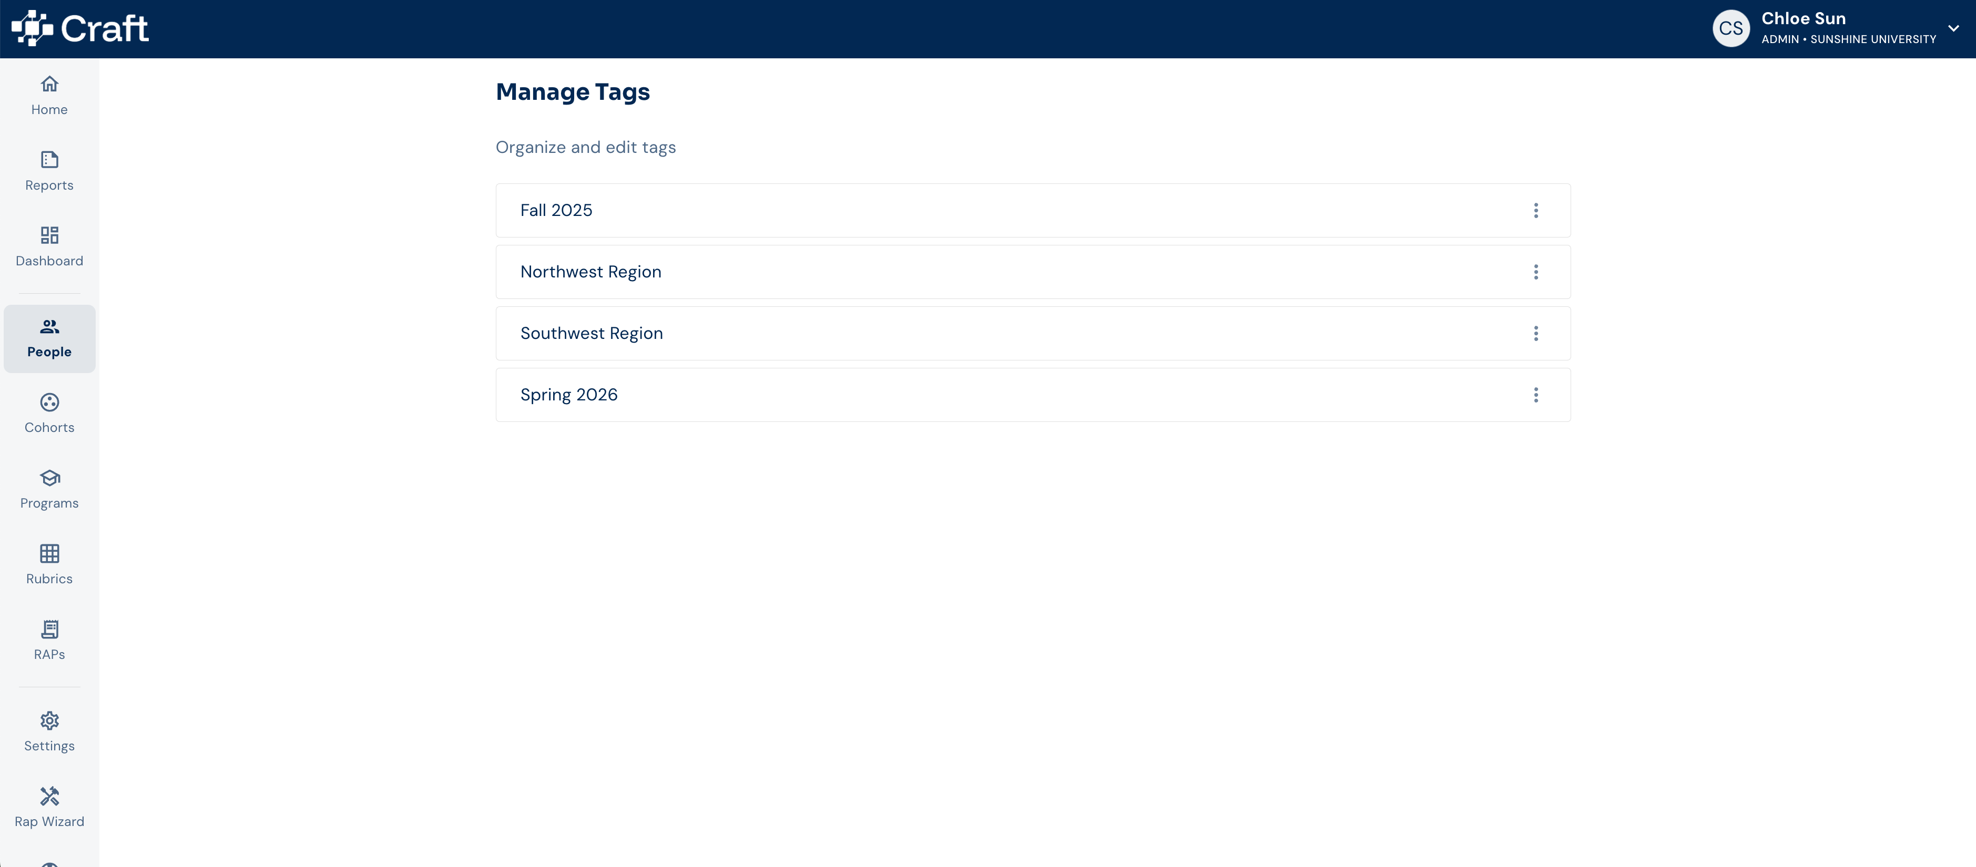Select the Fall 2025 tag row
Screen dimensions: 1976x867
1033,210
